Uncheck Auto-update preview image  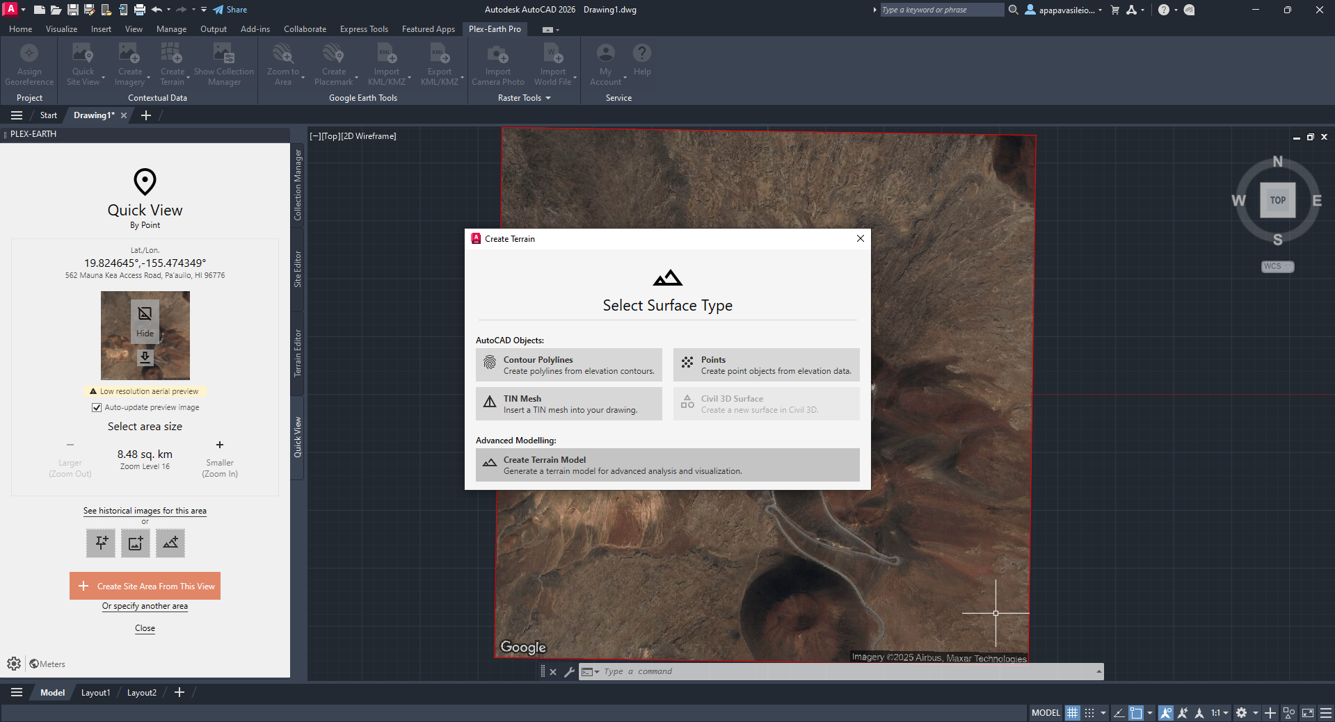[97, 407]
